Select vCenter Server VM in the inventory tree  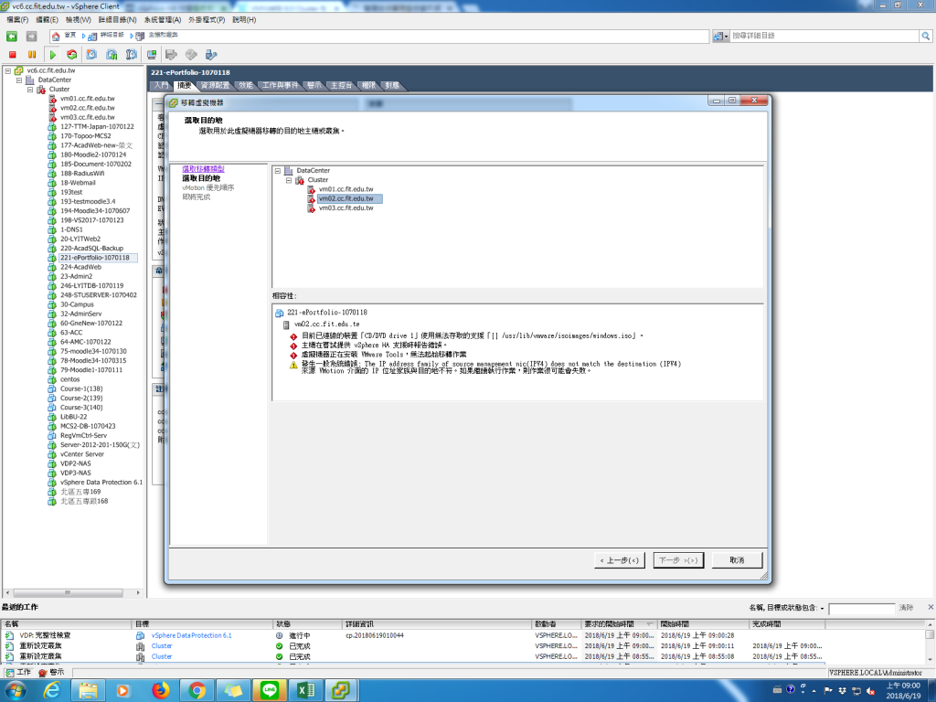click(81, 454)
